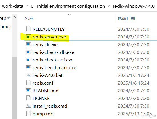Viewport: 157px width, 119px height.
Task: Click the modified date of redis-check-rdb.exe
Action: 134,52
